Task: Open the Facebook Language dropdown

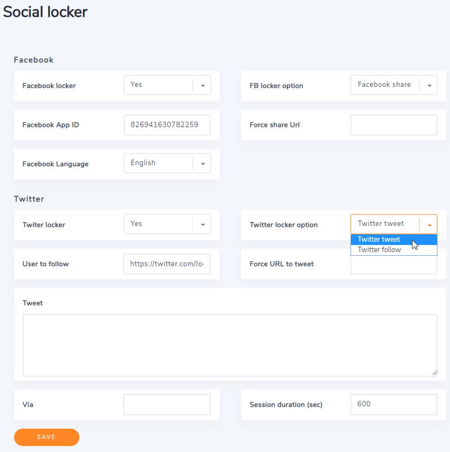Action: [x=202, y=164]
